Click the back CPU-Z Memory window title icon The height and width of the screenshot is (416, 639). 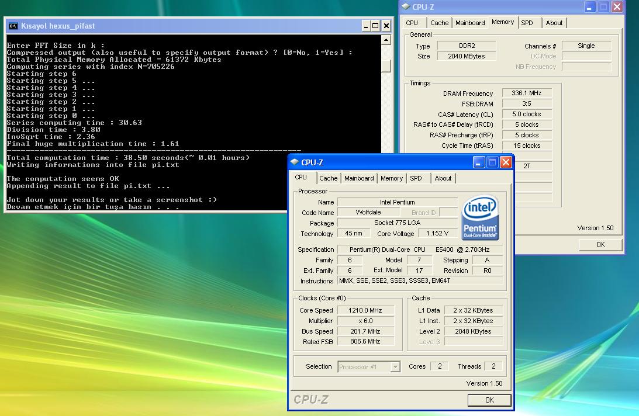tap(406, 7)
